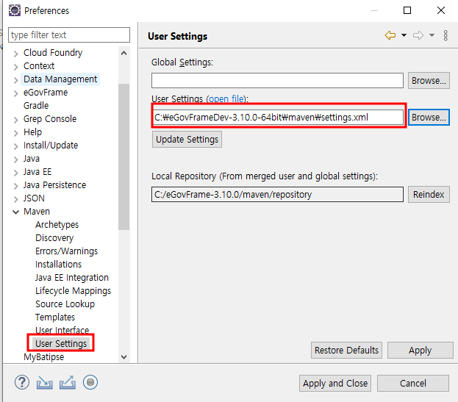Open the Forward history dropdown arrow
Image resolution: width=458 pixels, height=402 pixels.
(x=432, y=35)
